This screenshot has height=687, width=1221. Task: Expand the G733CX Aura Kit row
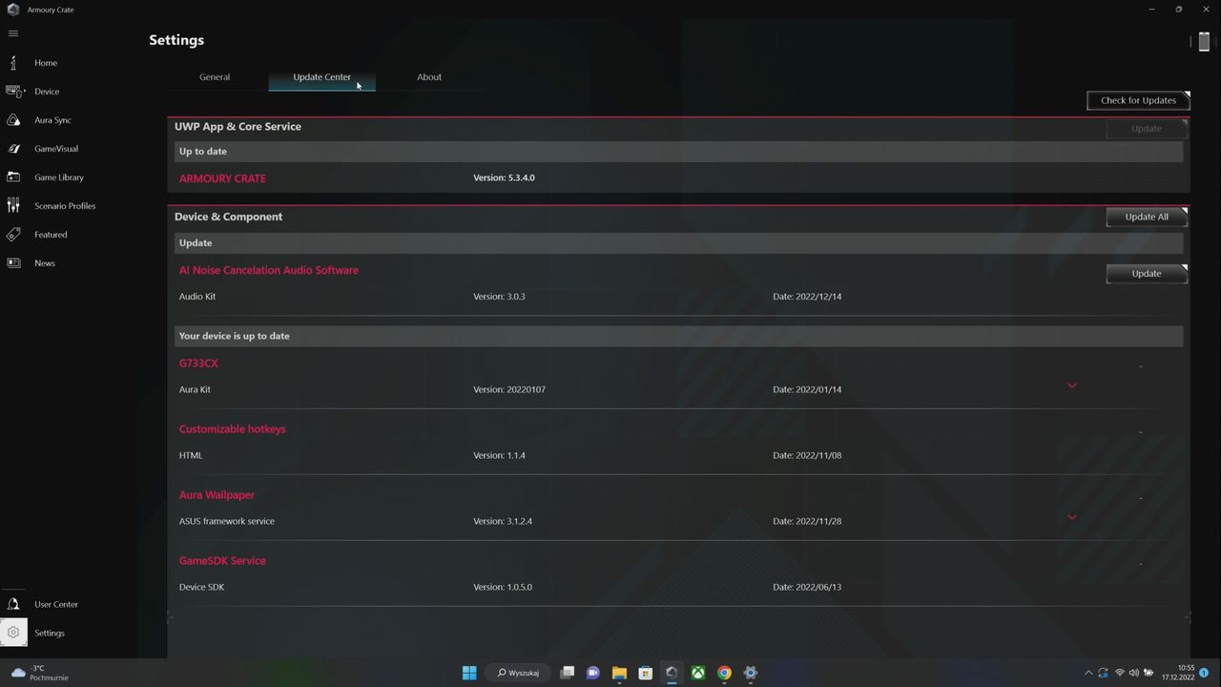coord(1071,385)
